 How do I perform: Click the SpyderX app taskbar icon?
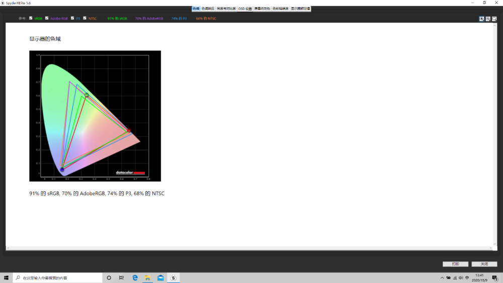173,278
